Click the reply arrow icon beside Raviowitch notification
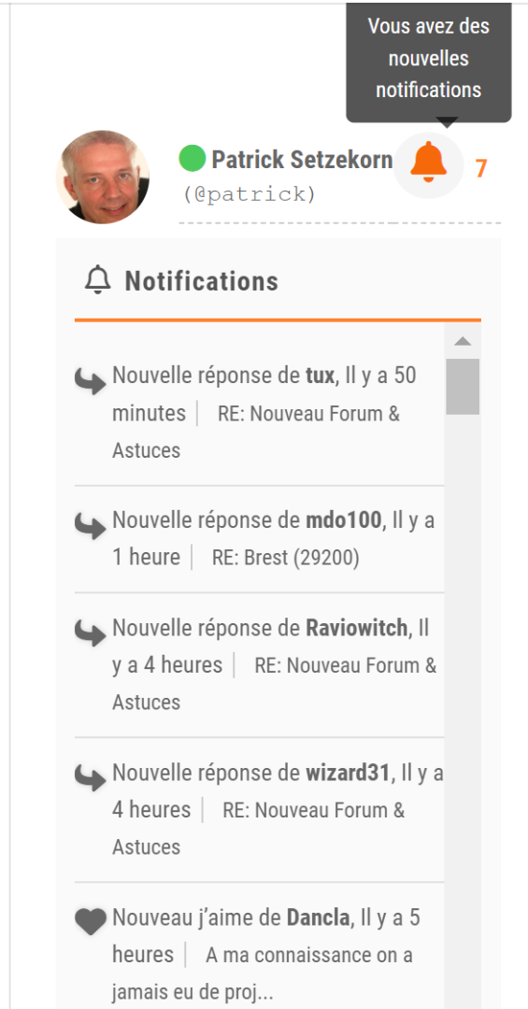This screenshot has width=528, height=1009. [90, 633]
